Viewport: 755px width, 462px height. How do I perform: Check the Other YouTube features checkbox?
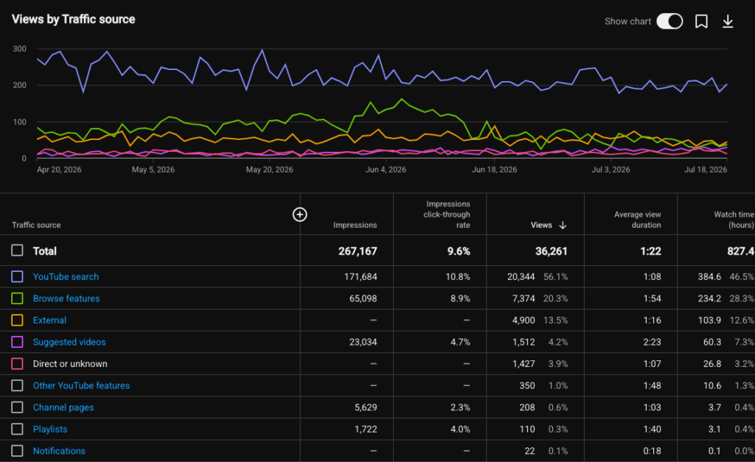pos(18,385)
